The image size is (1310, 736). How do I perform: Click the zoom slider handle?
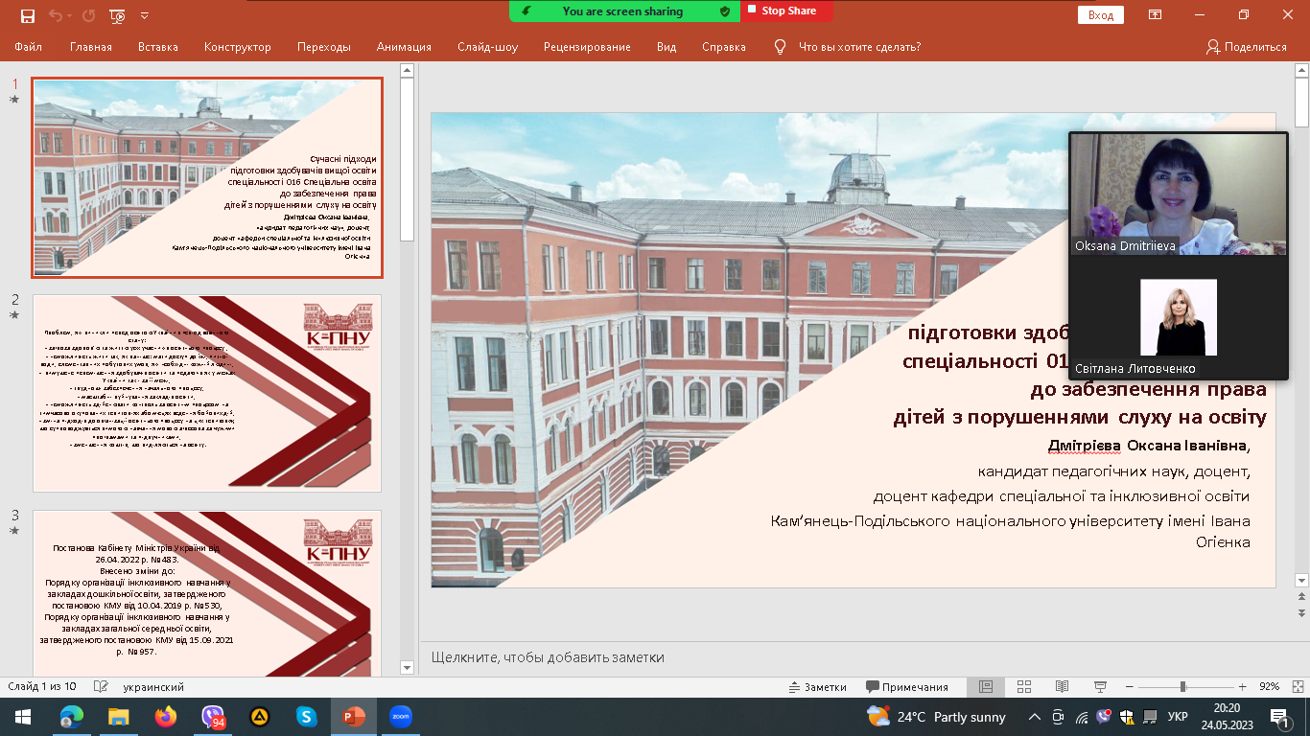[1182, 687]
